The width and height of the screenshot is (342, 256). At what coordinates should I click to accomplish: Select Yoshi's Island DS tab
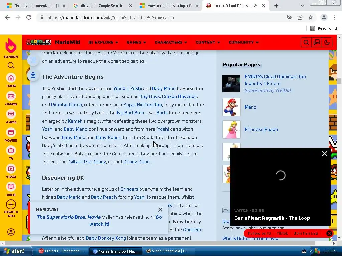(233, 6)
